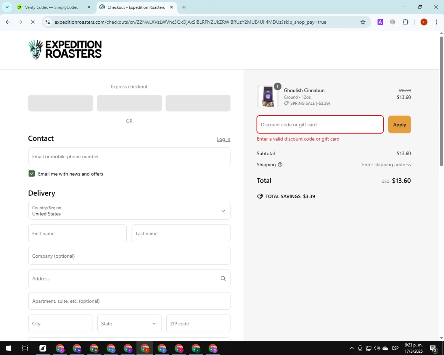Open site information icon in address bar
The height and width of the screenshot is (355, 444).
point(48,22)
